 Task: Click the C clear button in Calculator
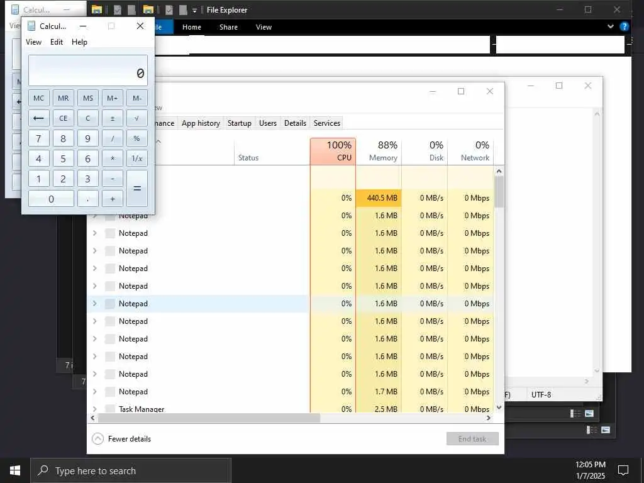click(88, 118)
